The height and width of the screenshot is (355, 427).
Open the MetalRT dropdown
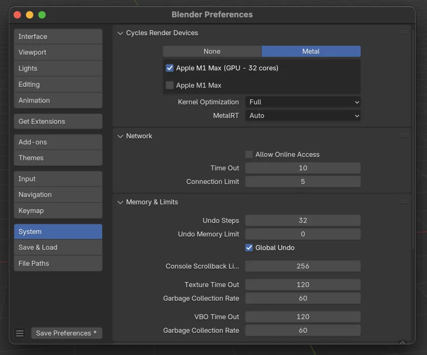point(303,116)
